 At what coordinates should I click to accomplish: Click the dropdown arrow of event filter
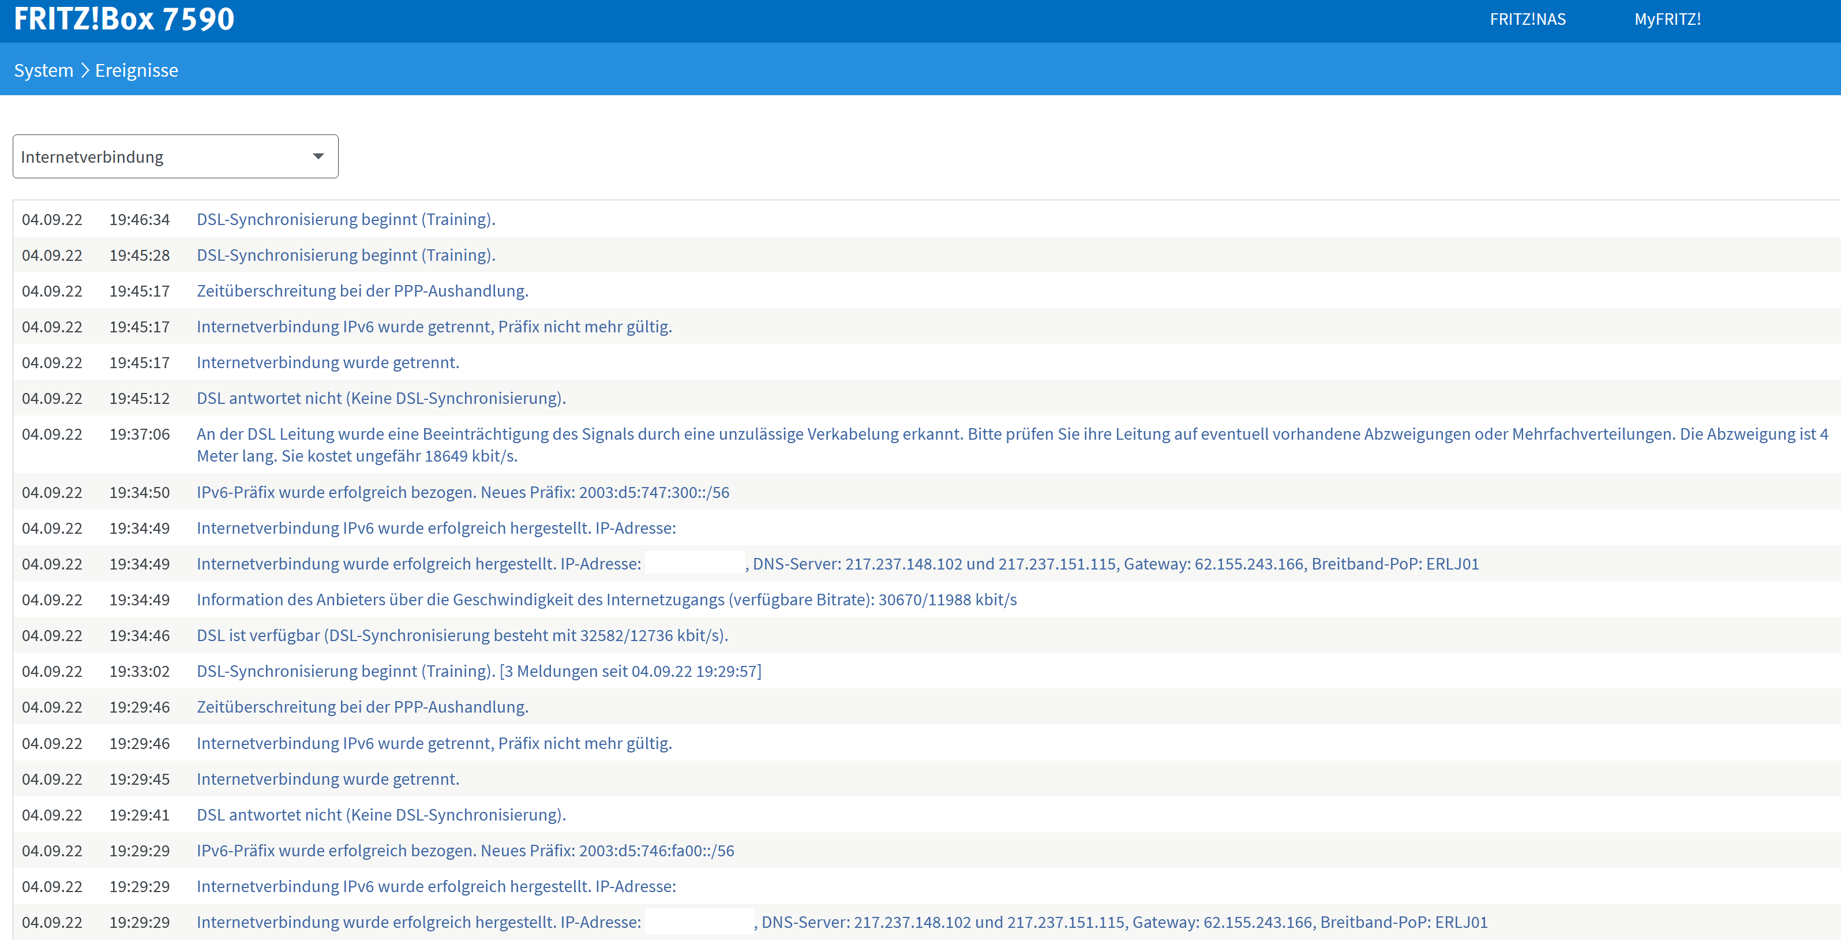[x=318, y=156]
